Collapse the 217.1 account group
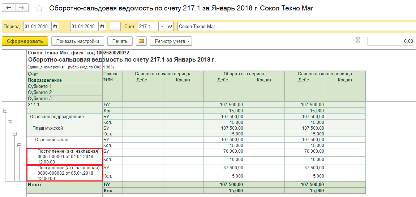Screen dimensions: 416x197 pos(5,111)
